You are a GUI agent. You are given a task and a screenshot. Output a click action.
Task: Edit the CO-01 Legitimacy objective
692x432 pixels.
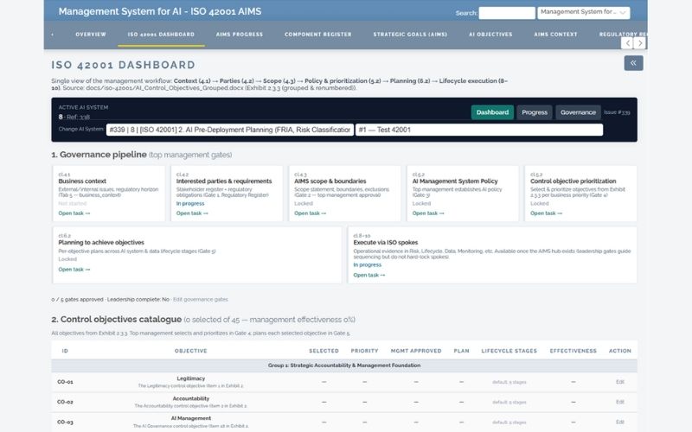point(619,382)
